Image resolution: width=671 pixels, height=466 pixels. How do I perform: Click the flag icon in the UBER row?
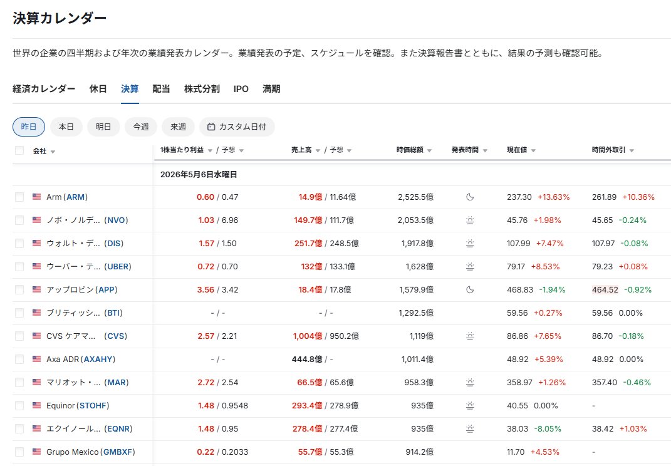click(x=37, y=266)
